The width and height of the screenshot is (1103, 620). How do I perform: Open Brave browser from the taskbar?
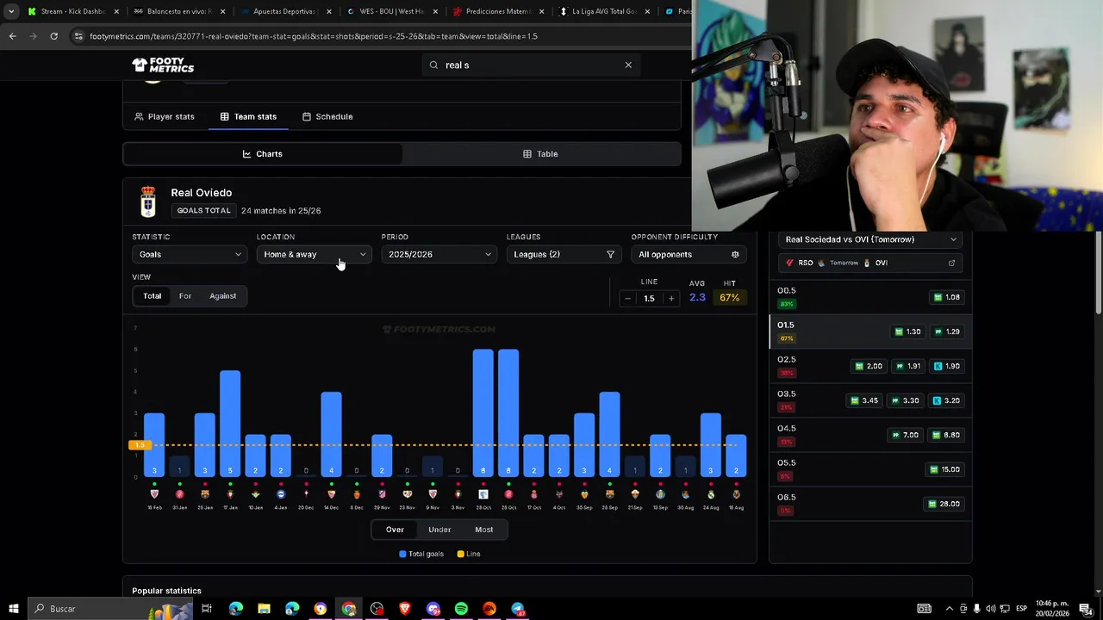[405, 609]
